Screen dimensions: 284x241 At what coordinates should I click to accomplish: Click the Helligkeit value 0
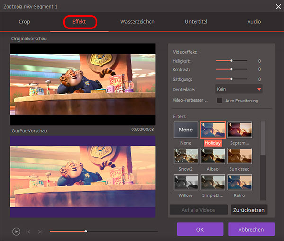click(x=259, y=61)
